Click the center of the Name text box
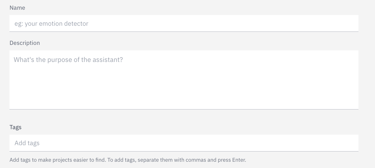The width and height of the screenshot is (375, 168). [x=184, y=23]
